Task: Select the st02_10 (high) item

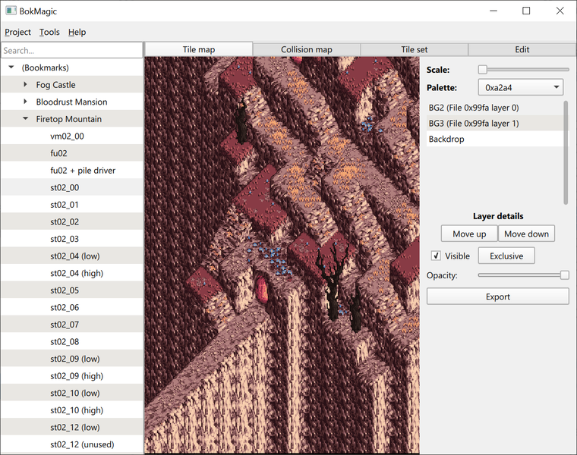Action: click(72, 410)
